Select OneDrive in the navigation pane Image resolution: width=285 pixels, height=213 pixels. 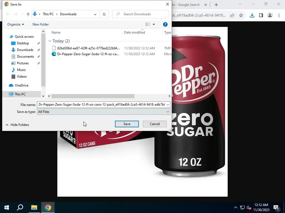pyautogui.click(x=21, y=85)
